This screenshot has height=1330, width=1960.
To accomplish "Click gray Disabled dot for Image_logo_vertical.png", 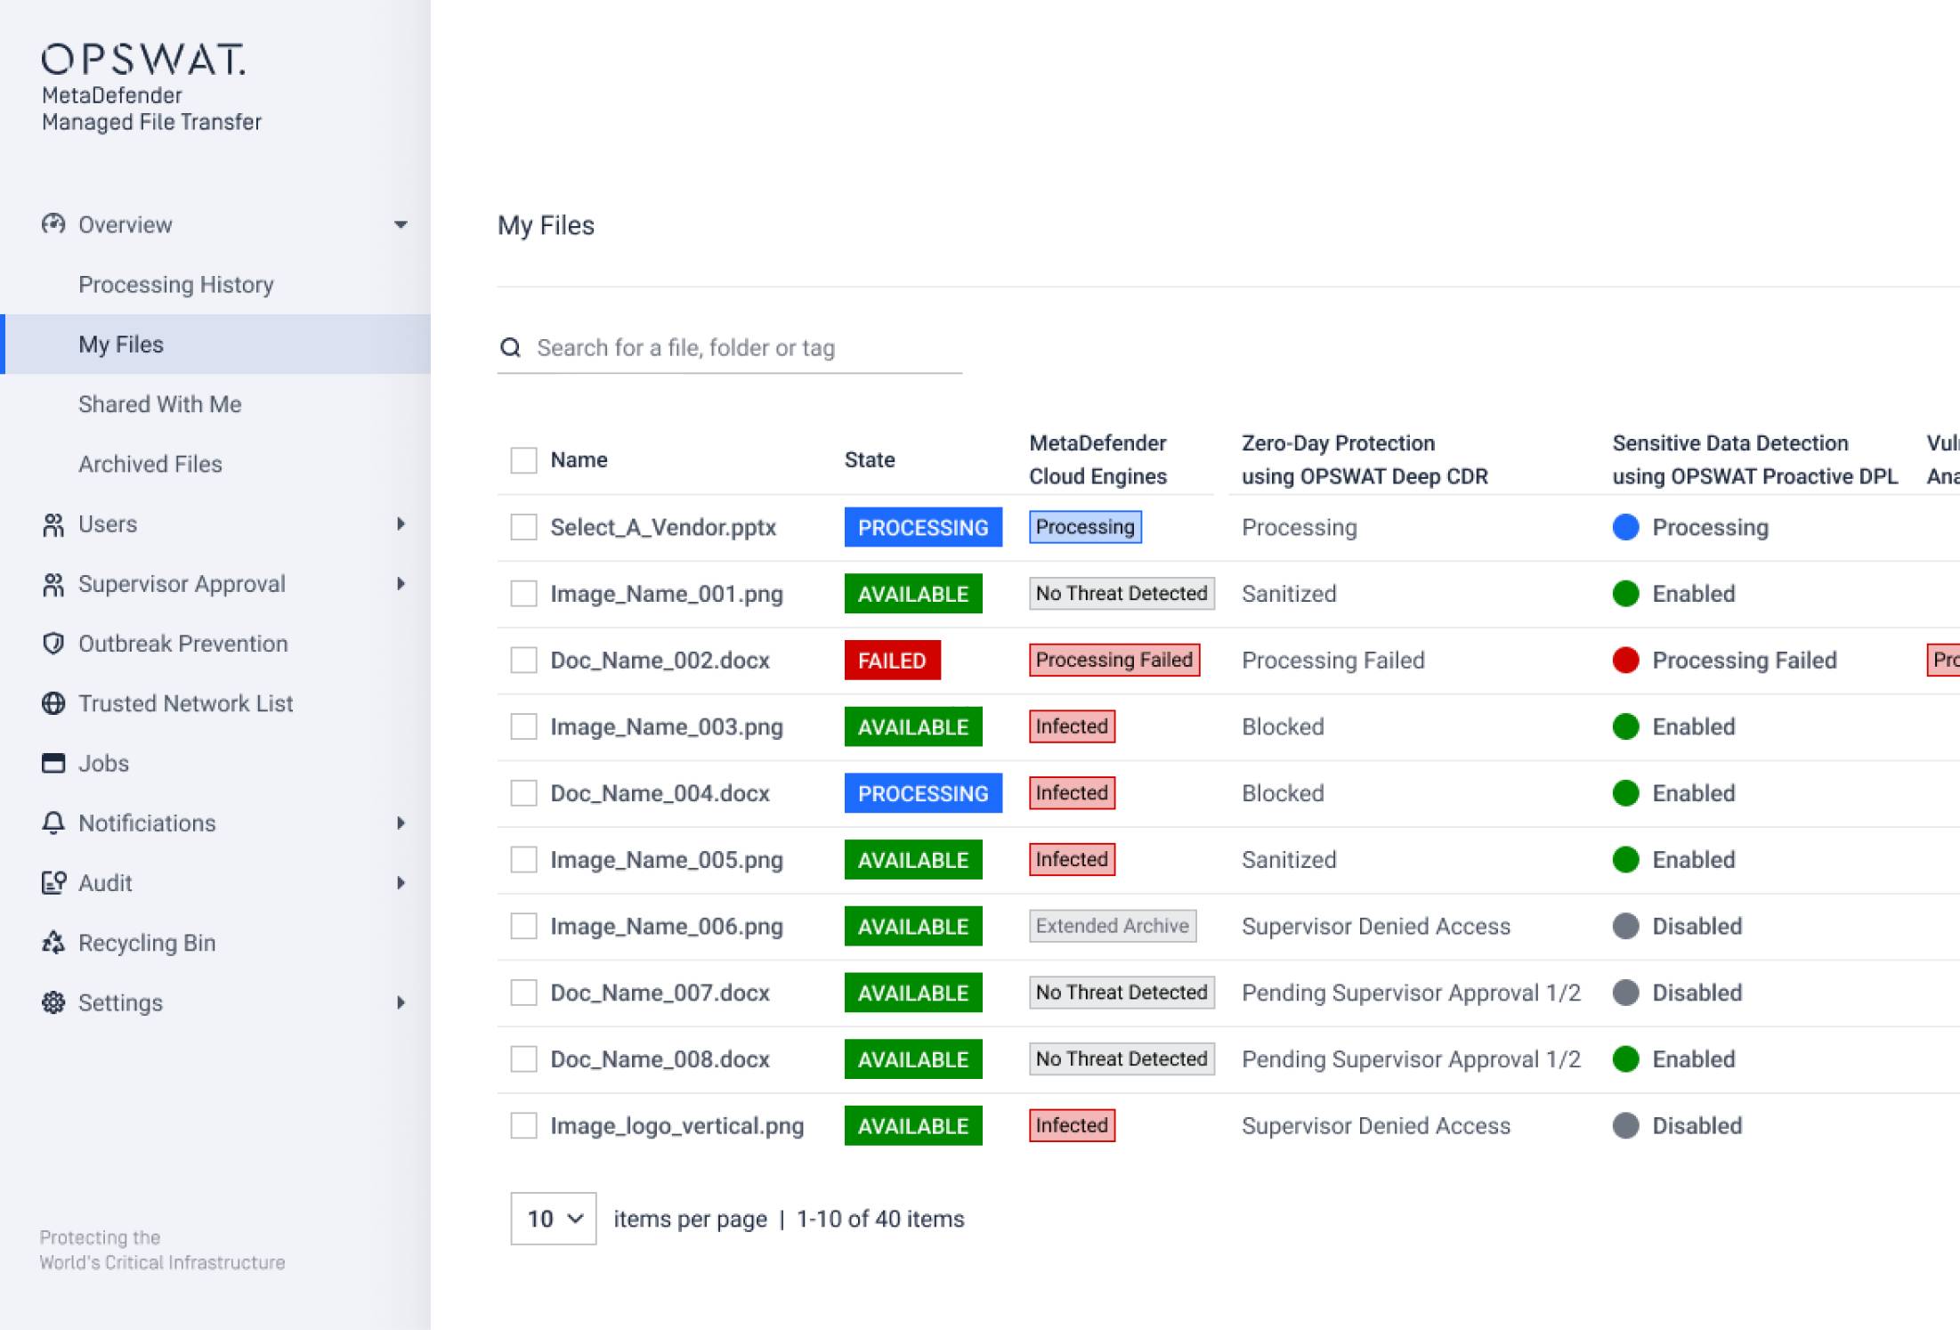I will click(1625, 1125).
